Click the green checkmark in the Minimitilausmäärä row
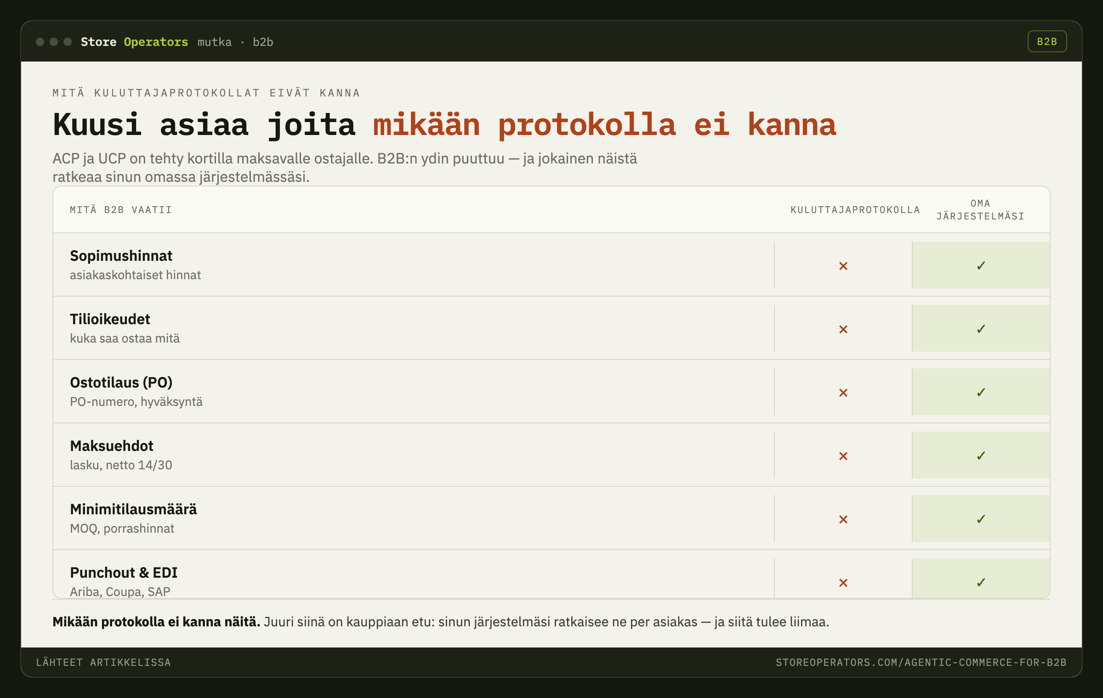Viewport: 1103px width, 698px height. click(x=981, y=519)
